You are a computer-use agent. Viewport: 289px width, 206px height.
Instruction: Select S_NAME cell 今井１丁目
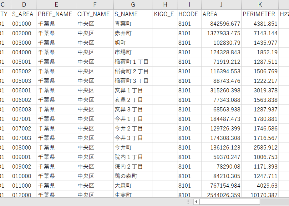pyautogui.click(x=133, y=119)
